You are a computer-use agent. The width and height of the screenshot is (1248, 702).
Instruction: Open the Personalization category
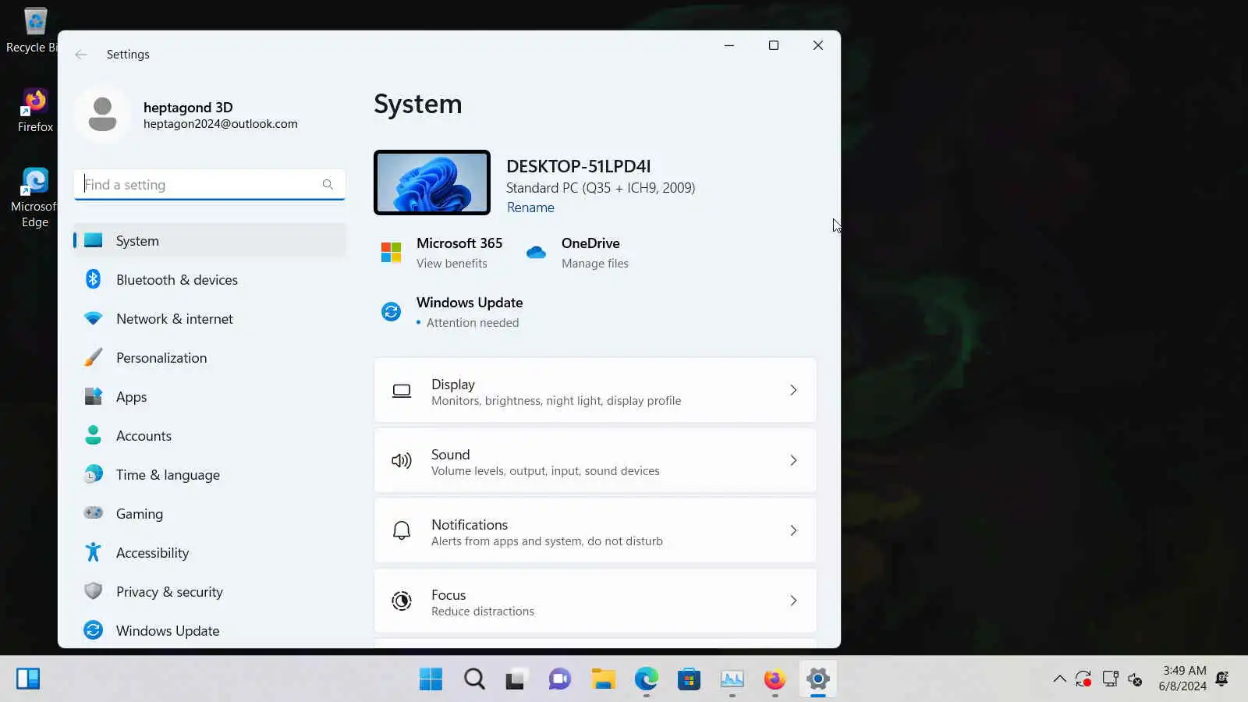point(210,358)
